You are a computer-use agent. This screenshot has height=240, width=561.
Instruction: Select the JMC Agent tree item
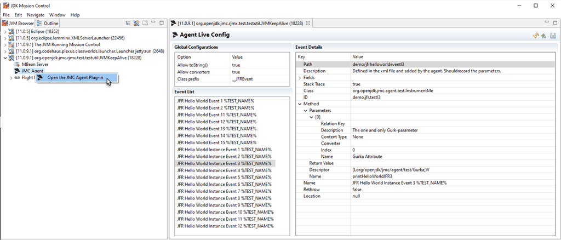coord(32,71)
